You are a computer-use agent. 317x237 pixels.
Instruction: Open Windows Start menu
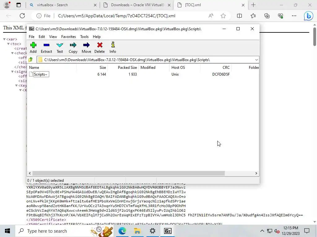click(x=7, y=231)
